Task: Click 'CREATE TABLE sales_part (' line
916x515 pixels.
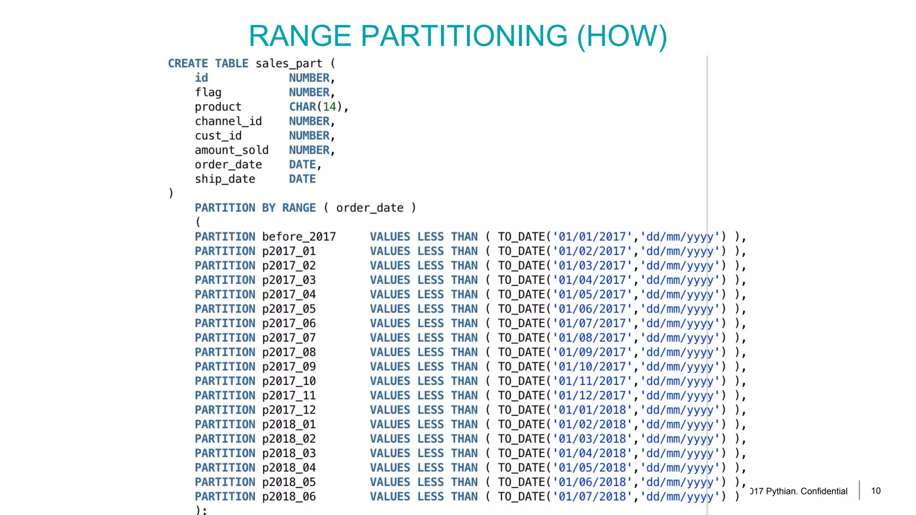Action: 252,63
